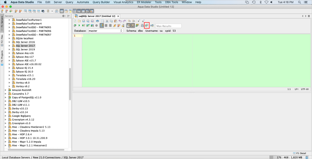Click the decrease font size icon
The height and width of the screenshot is (159, 312).
click(139, 21)
